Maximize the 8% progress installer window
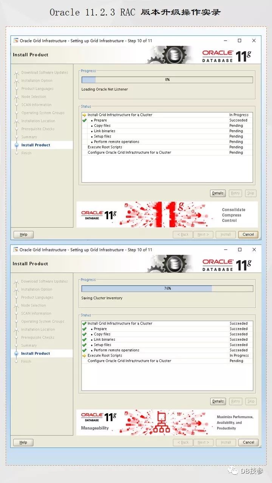Viewport: 272px width, 483px height. pyautogui.click(x=240, y=41)
